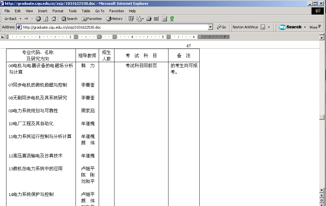Click the Stop loading icon
The image size is (326, 206).
38,19
